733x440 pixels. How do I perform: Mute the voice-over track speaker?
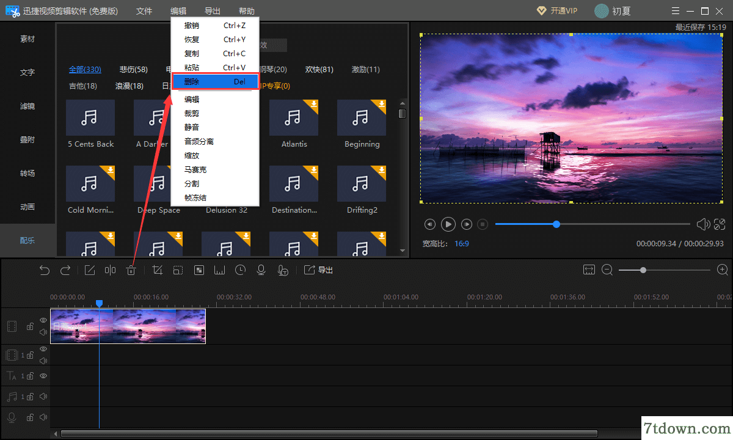tap(43, 417)
